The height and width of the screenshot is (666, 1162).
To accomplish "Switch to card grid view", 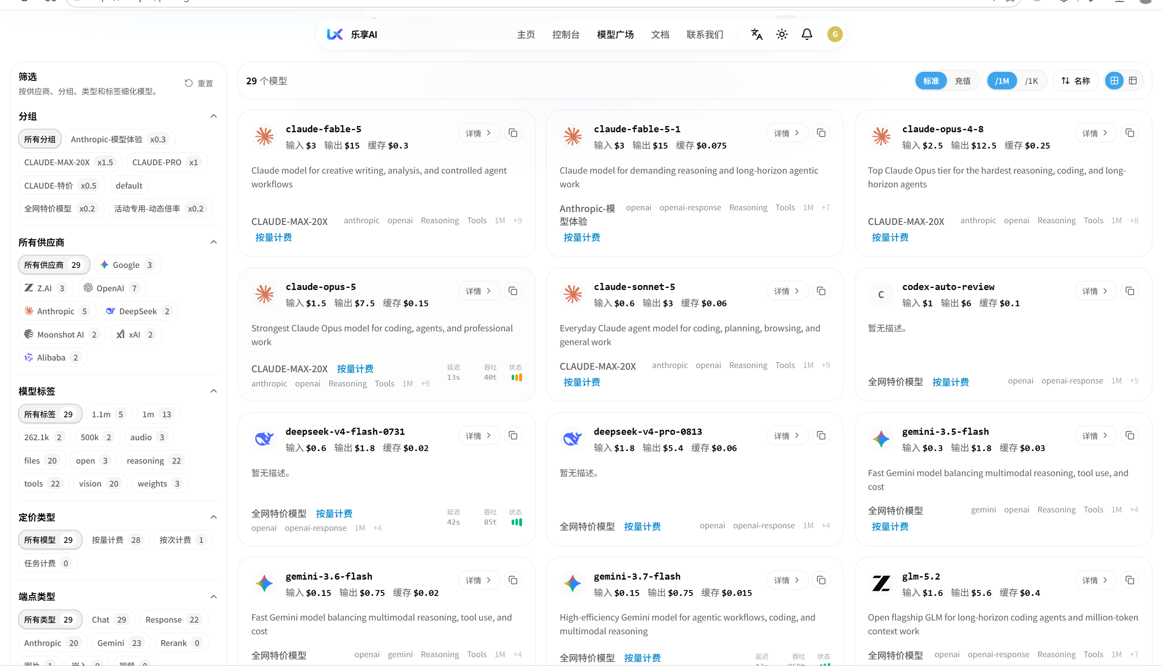I will pyautogui.click(x=1114, y=81).
